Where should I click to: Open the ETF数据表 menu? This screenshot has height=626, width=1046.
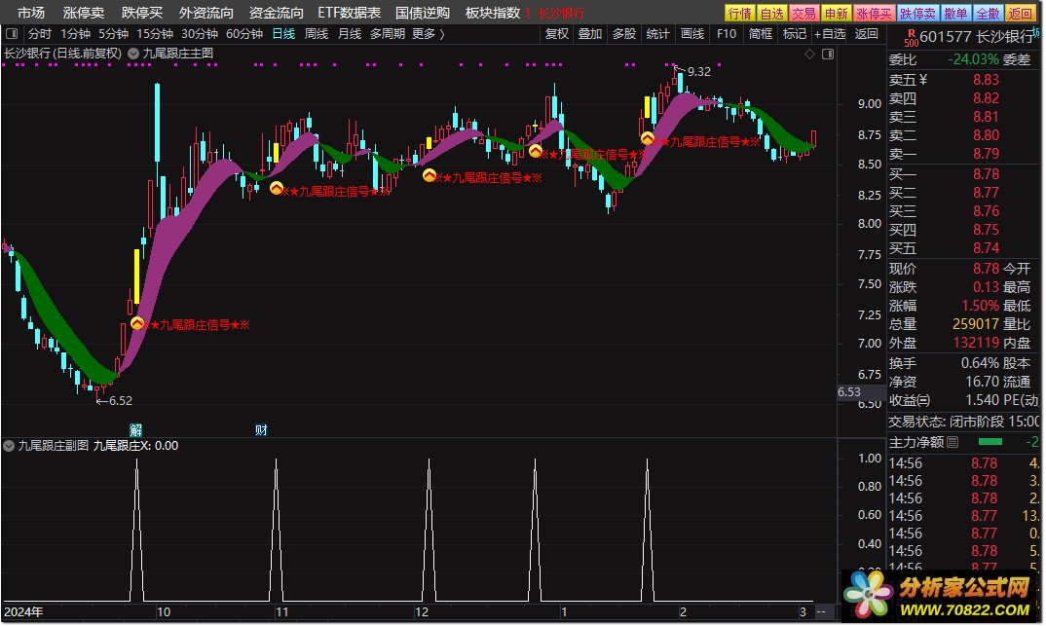[349, 13]
